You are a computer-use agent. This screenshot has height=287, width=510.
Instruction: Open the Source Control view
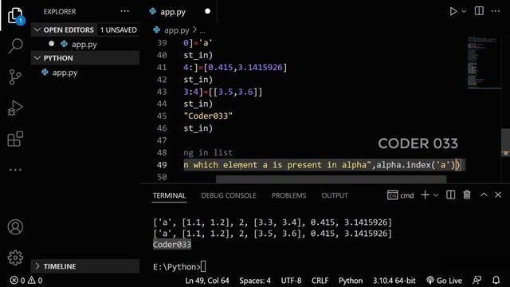pyautogui.click(x=15, y=77)
